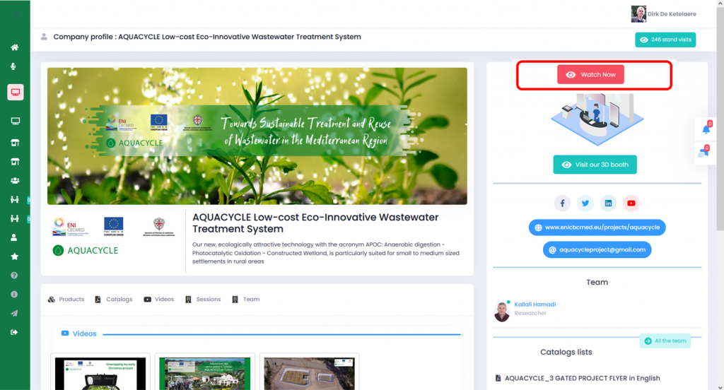This screenshot has height=390, width=724.
Task: Switch to the Catalogs tab
Action: [114, 300]
